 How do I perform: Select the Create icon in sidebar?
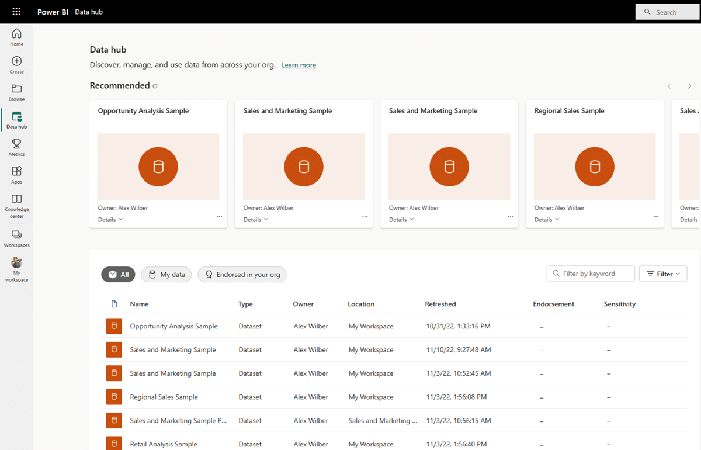[16, 64]
